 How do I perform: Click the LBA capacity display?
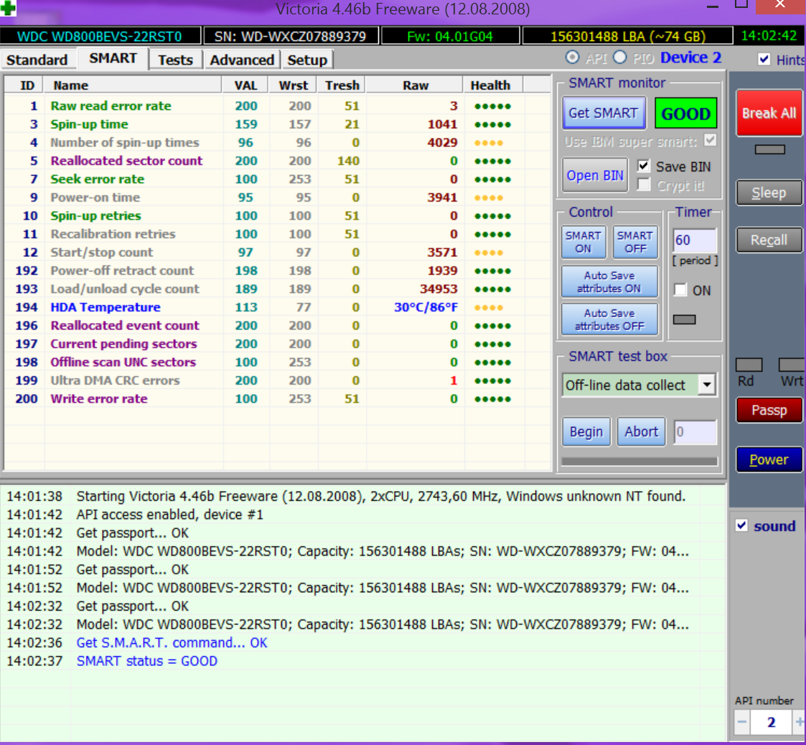click(x=627, y=37)
